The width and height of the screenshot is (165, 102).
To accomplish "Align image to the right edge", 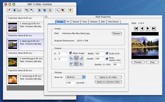I will [81, 58].
